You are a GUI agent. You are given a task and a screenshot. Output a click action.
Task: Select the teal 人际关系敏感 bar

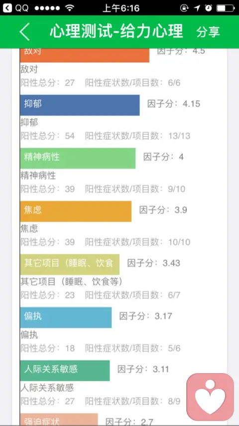[65, 371]
